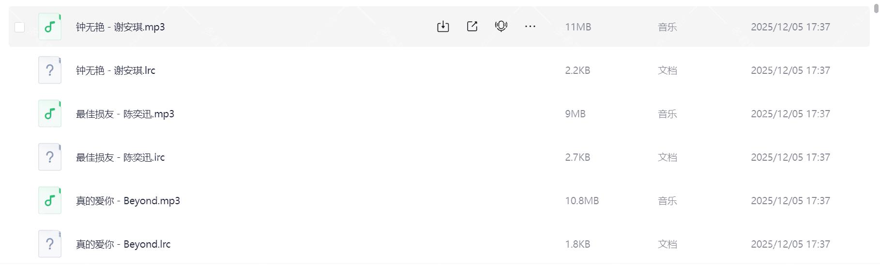The image size is (880, 265).
Task: Click the music icon of 钟无艳 - 谢安琪.mp3
Action: [x=50, y=27]
